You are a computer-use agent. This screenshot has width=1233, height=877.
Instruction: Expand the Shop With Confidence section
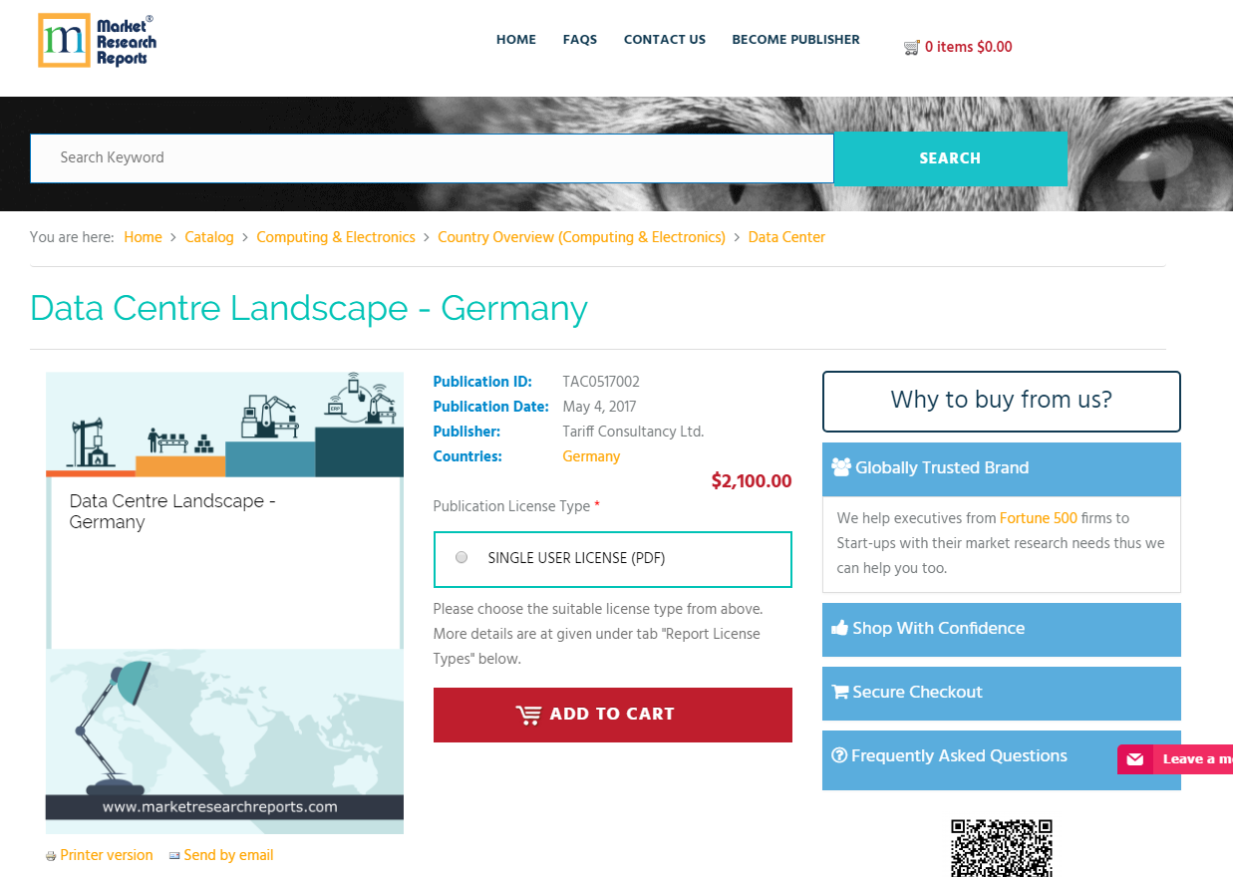[x=1001, y=629]
